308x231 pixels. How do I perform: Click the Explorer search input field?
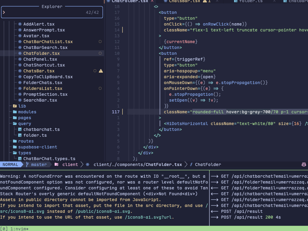click(52, 12)
